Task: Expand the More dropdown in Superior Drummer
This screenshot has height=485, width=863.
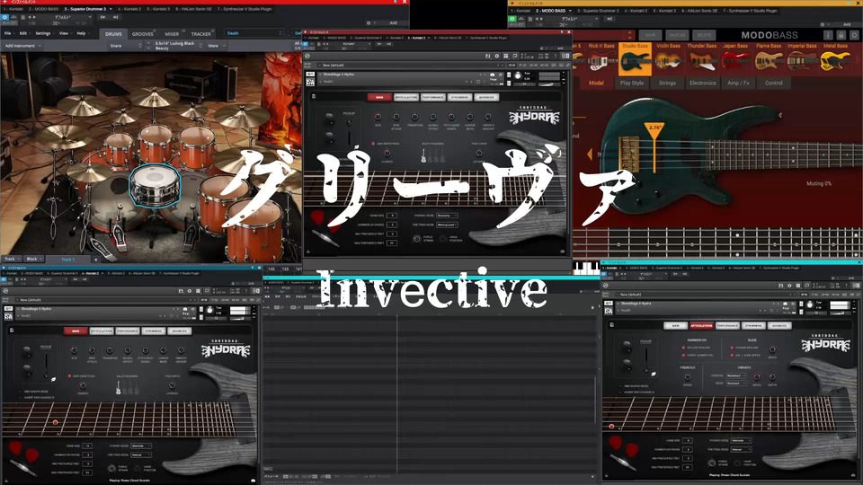Action: coord(217,46)
